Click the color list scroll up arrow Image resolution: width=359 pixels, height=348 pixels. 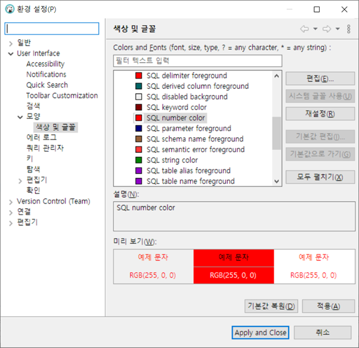coord(277,76)
